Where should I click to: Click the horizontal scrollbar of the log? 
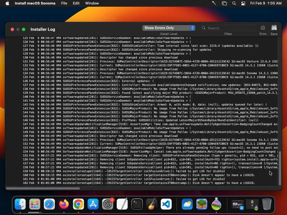43,188
